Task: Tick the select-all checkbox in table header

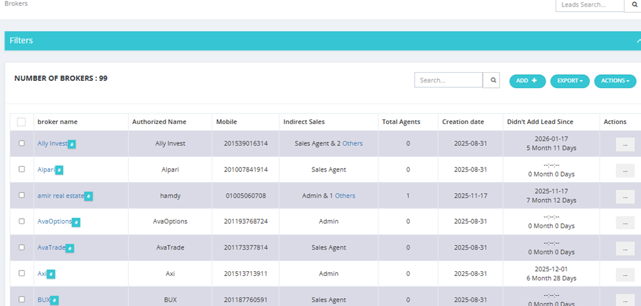Action: click(x=21, y=121)
